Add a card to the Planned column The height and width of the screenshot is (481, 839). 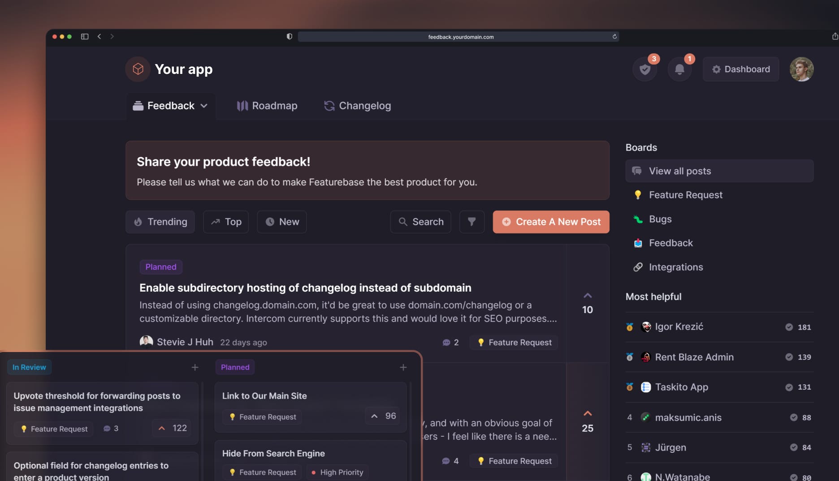click(403, 367)
